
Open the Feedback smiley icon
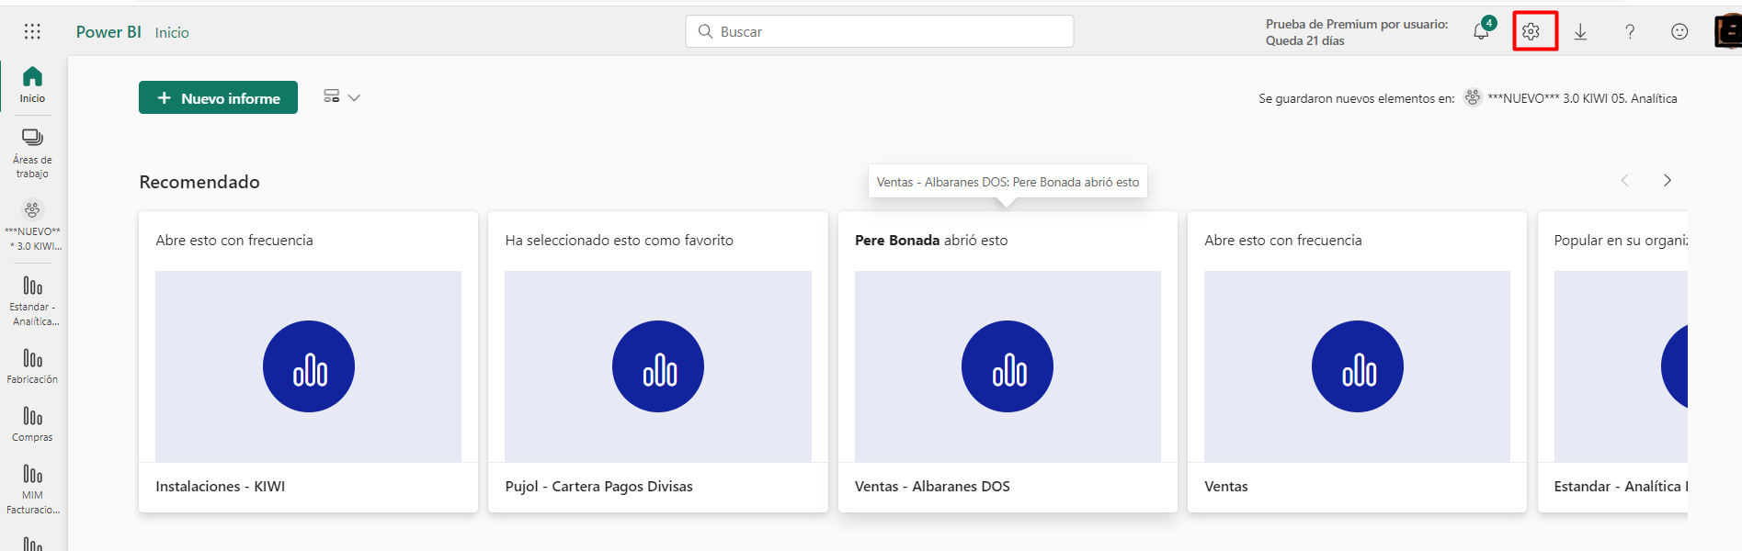tap(1679, 32)
